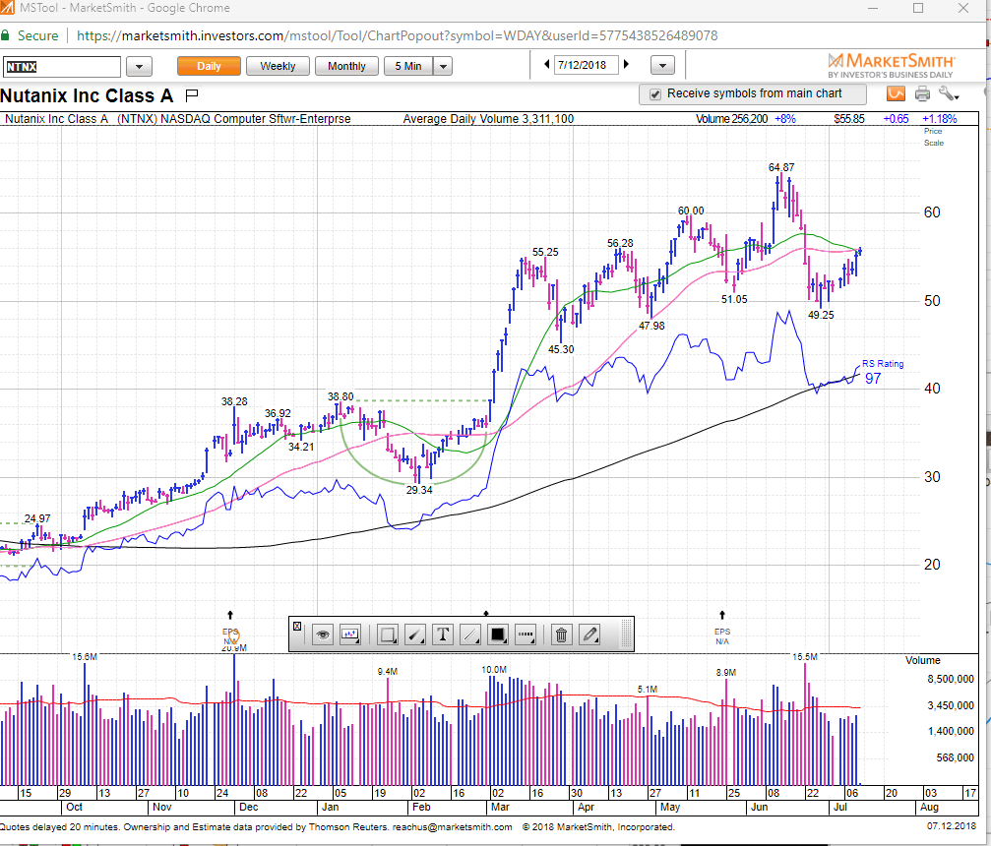
Task: Click the Secure padlock site info
Action: click(x=31, y=36)
